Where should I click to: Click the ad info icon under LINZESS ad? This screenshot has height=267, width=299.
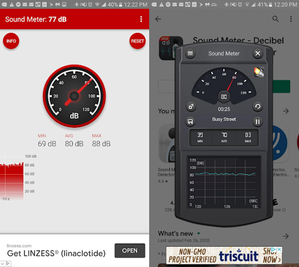coord(8,263)
